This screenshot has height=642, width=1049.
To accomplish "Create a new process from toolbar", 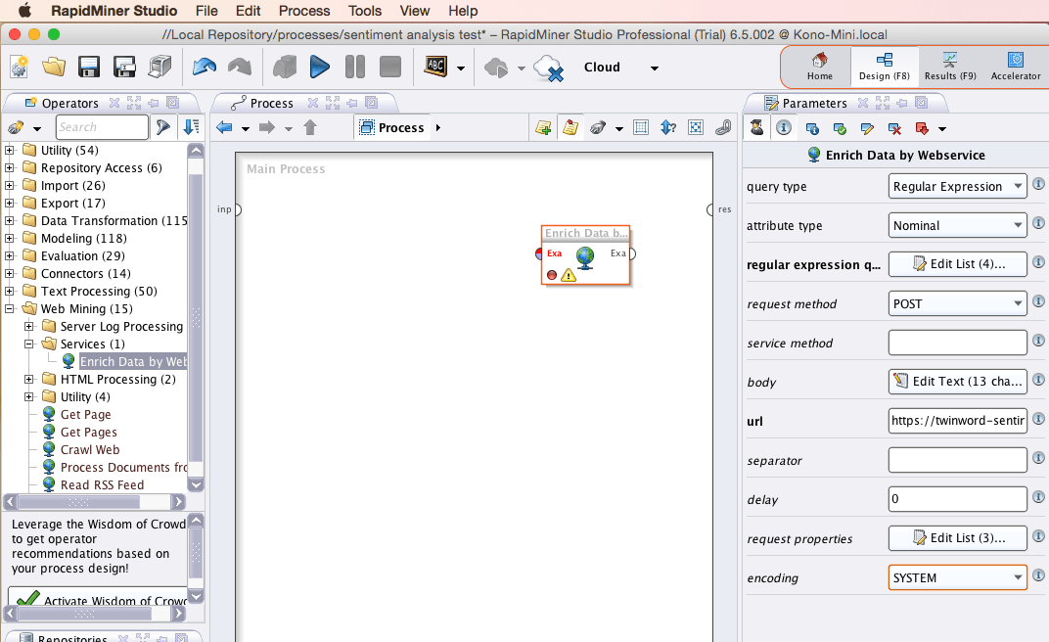I will 20,67.
